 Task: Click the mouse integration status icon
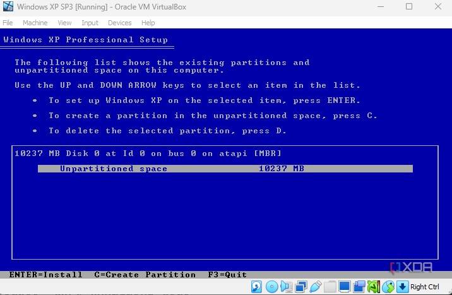(388, 287)
